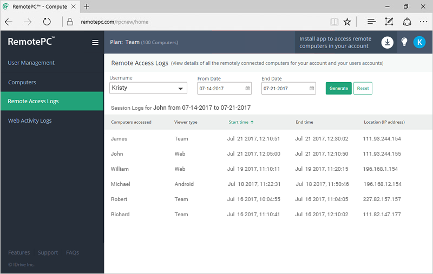The width and height of the screenshot is (433, 274).
Task: Click IP address 111.93.244.154
Action: click(382, 139)
